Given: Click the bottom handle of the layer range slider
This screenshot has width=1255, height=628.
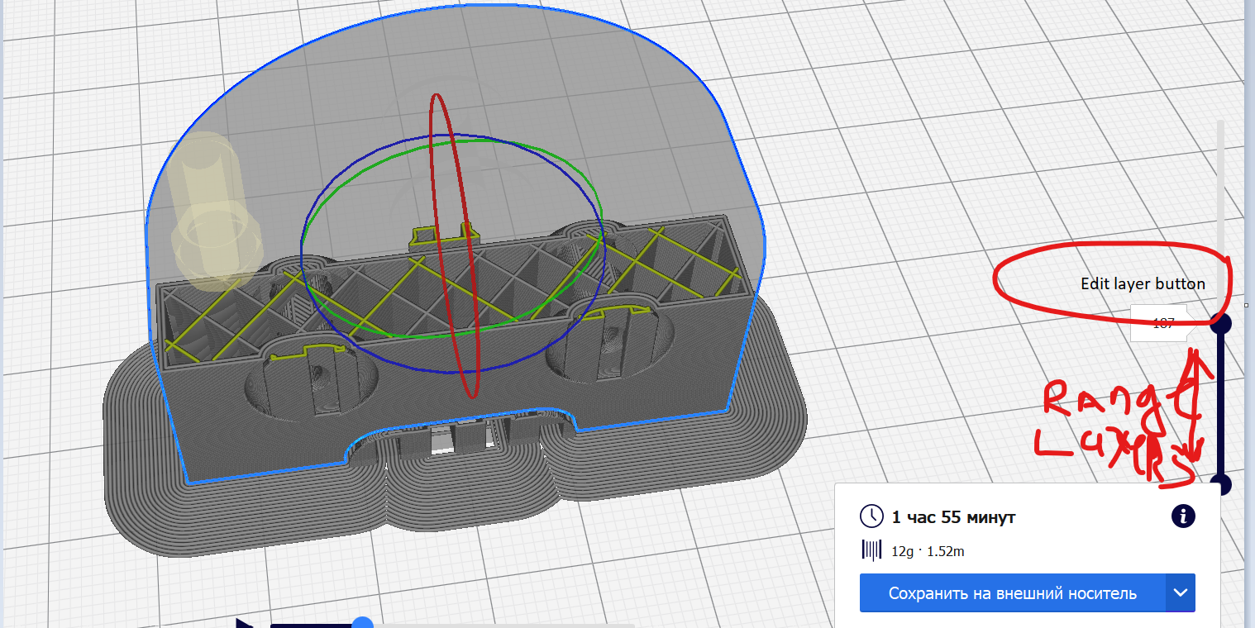Looking at the screenshot, I should (1219, 485).
